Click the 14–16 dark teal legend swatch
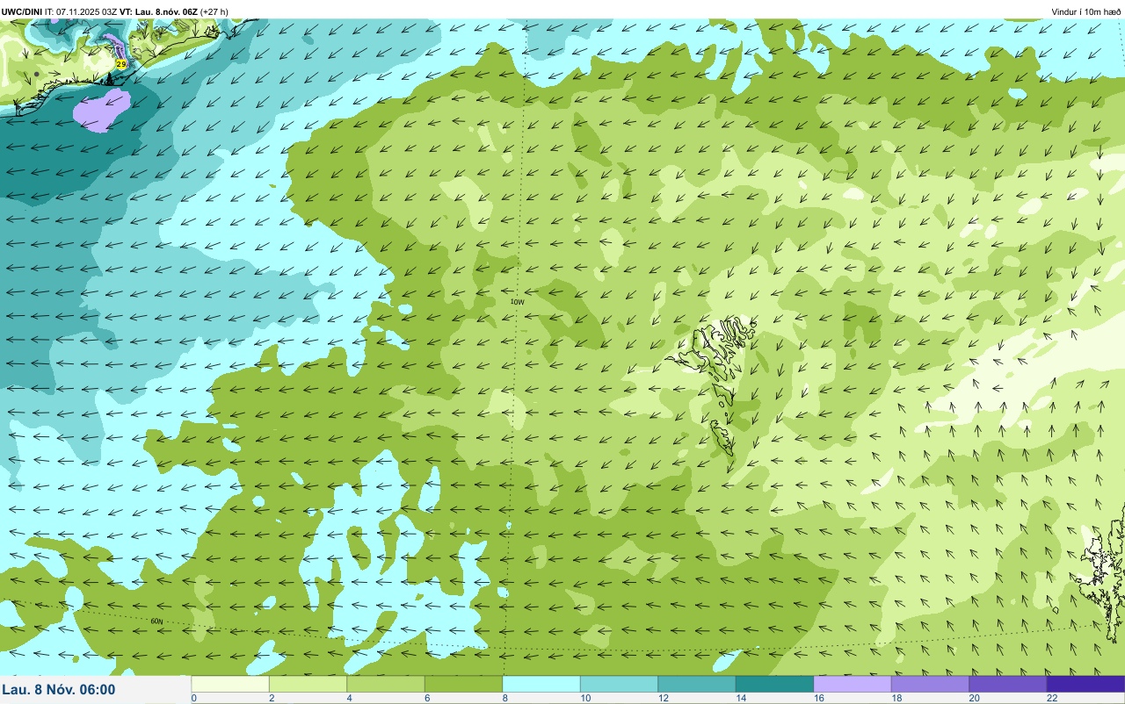This screenshot has height=704, width=1125. click(x=774, y=684)
